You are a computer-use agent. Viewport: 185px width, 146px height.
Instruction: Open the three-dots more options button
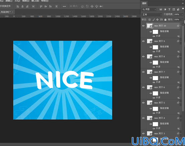(64, 6)
